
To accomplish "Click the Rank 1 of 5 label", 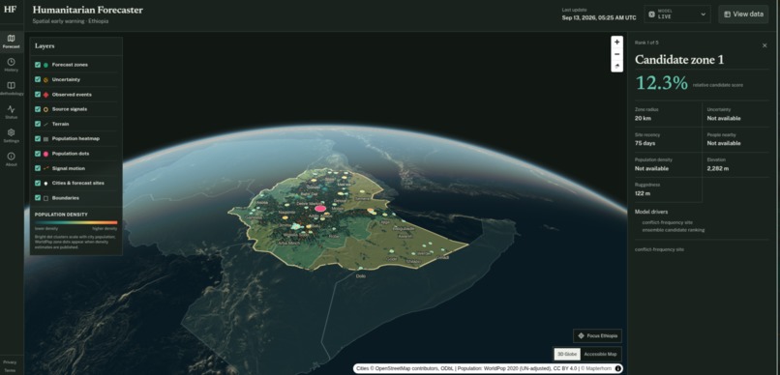I will coord(646,43).
